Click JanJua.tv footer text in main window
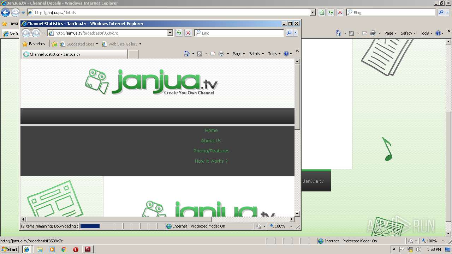 313,181
